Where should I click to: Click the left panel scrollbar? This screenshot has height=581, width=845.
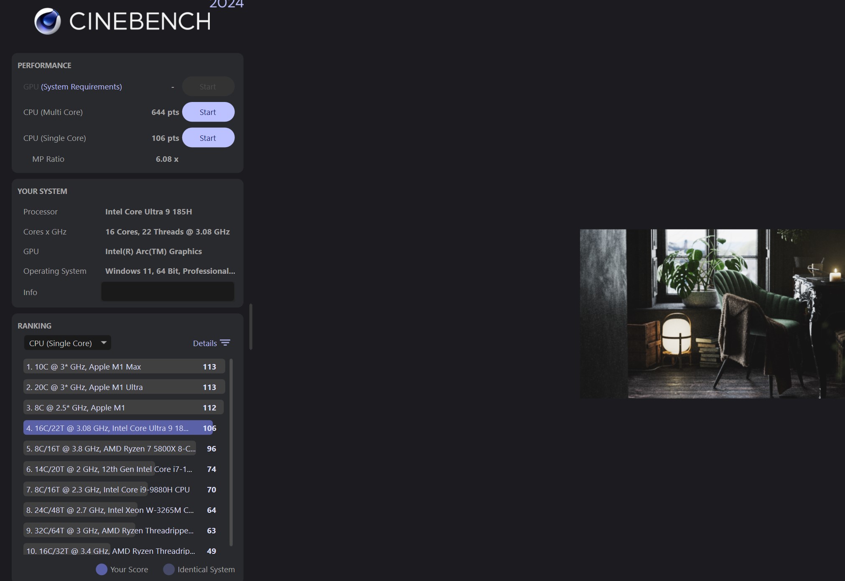pos(251,326)
